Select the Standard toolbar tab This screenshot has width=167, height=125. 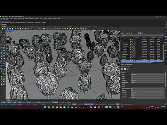pos(4,26)
